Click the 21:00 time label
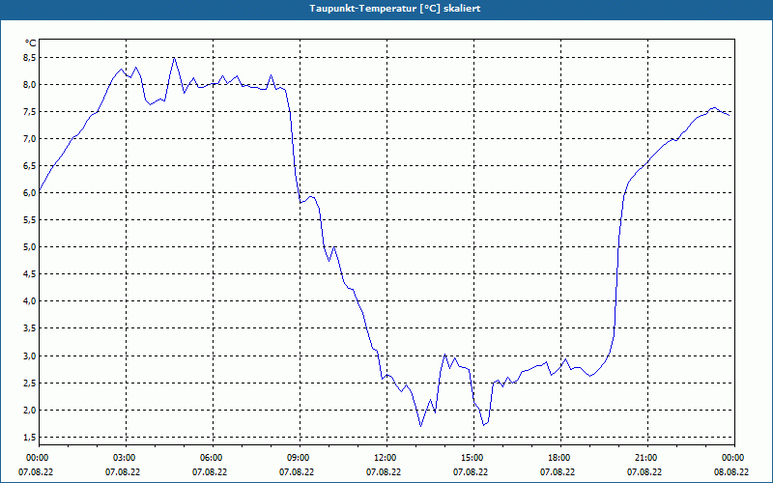 pyautogui.click(x=647, y=458)
